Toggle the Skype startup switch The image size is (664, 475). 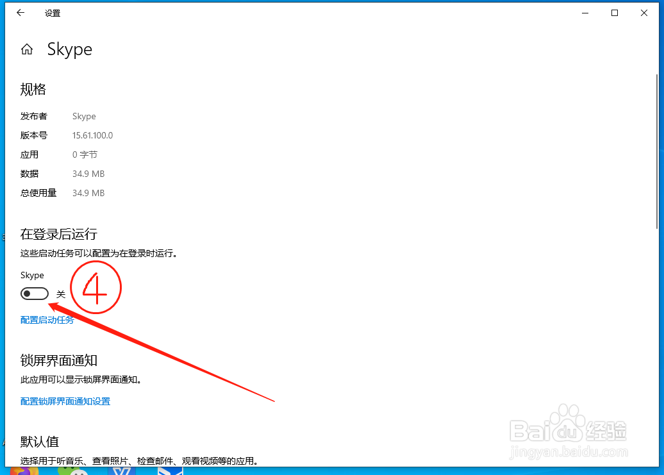point(35,294)
